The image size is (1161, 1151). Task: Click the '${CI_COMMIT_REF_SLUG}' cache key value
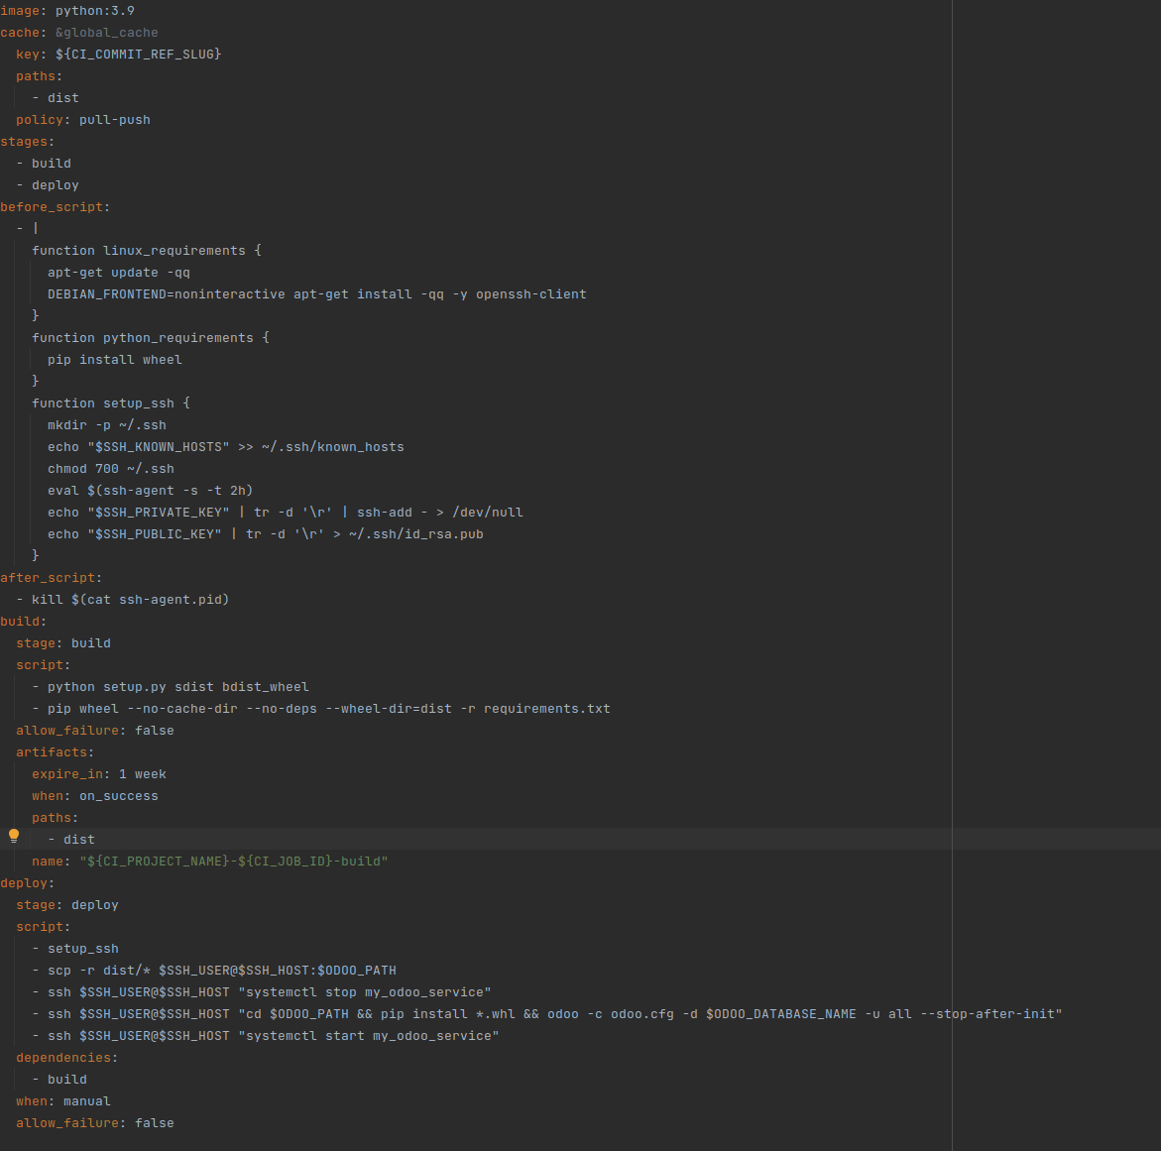[x=139, y=55]
